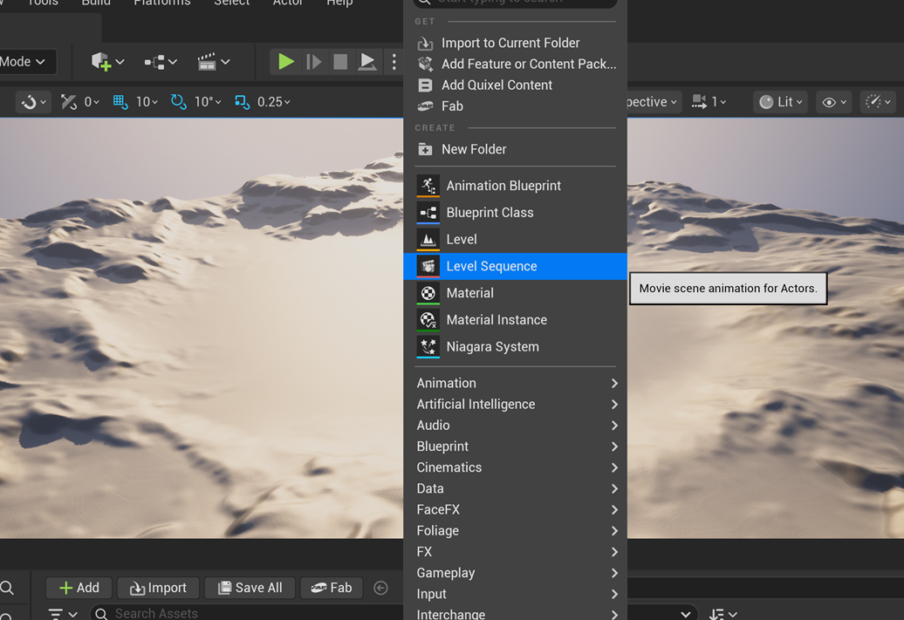Click the Save All button
Image resolution: width=904 pixels, height=620 pixels.
click(250, 588)
